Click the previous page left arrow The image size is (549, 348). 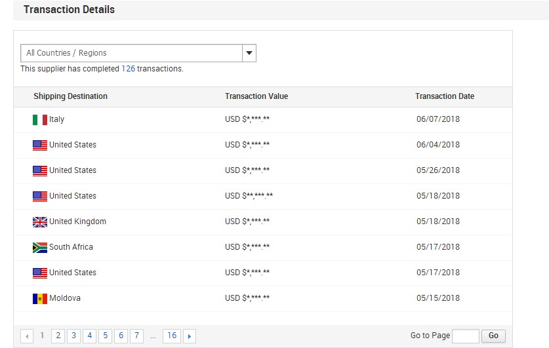(x=27, y=336)
